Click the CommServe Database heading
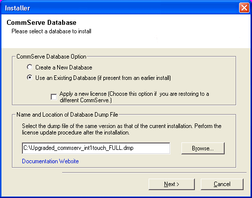Image resolution: width=252 pixels, height=198 pixels. 41,22
